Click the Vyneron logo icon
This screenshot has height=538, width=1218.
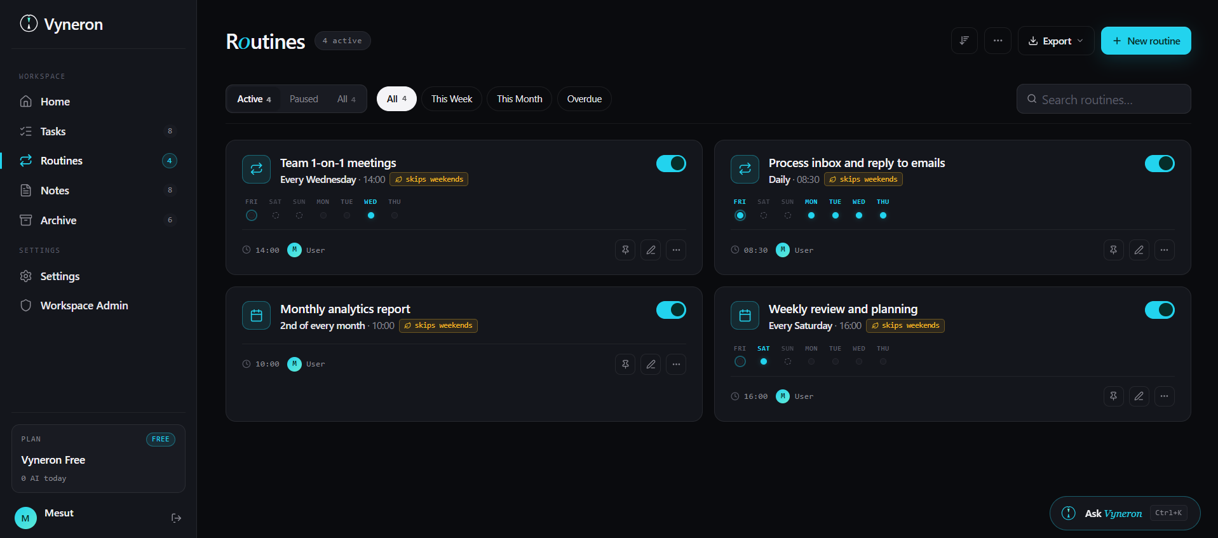tap(29, 24)
